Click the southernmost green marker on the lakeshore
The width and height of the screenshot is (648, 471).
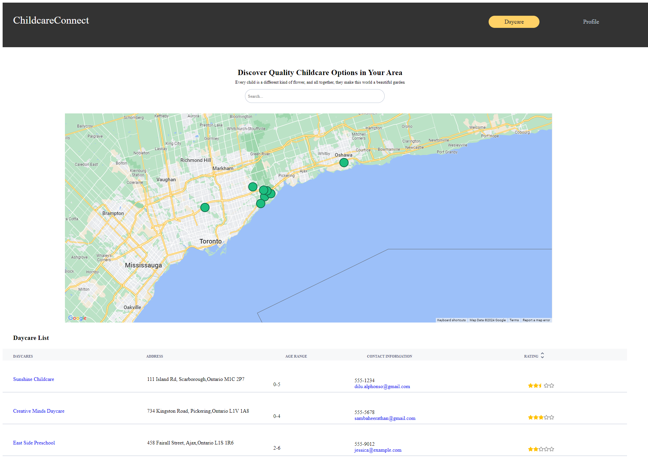point(260,204)
